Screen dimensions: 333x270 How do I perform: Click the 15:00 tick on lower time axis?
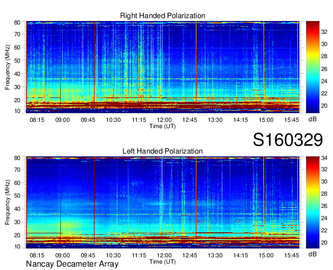pyautogui.click(x=266, y=255)
